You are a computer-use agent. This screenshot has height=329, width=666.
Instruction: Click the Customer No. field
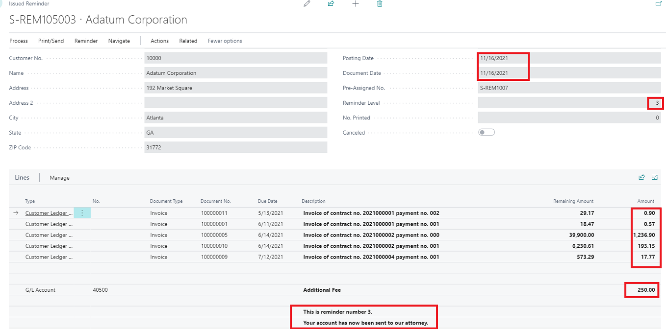coord(235,58)
